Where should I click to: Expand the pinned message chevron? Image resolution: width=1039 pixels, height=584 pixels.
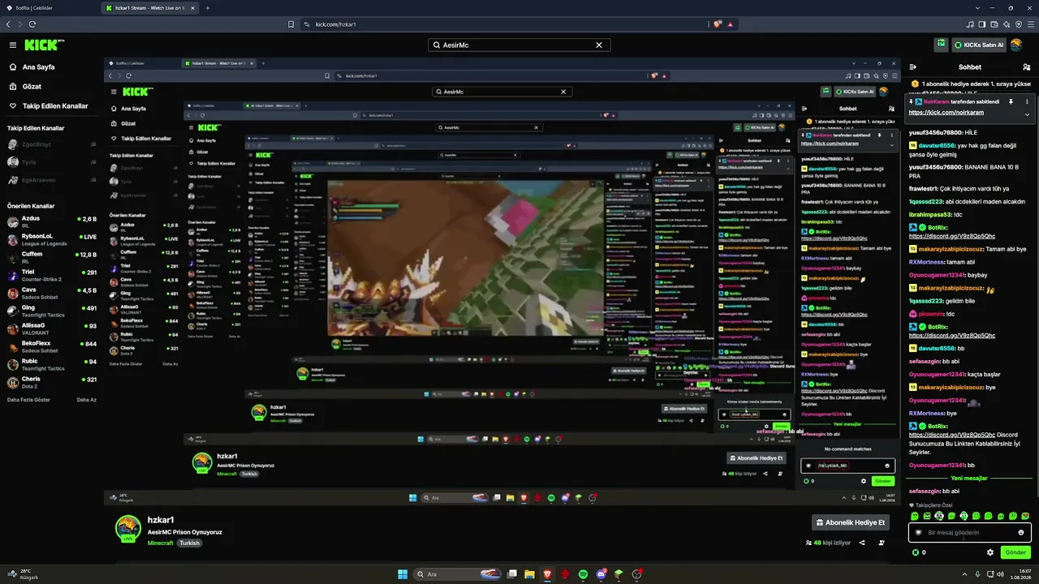click(1026, 114)
